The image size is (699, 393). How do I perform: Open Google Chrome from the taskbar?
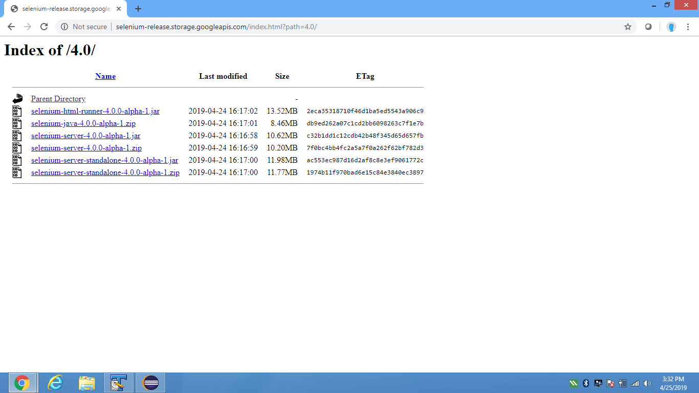coord(22,383)
